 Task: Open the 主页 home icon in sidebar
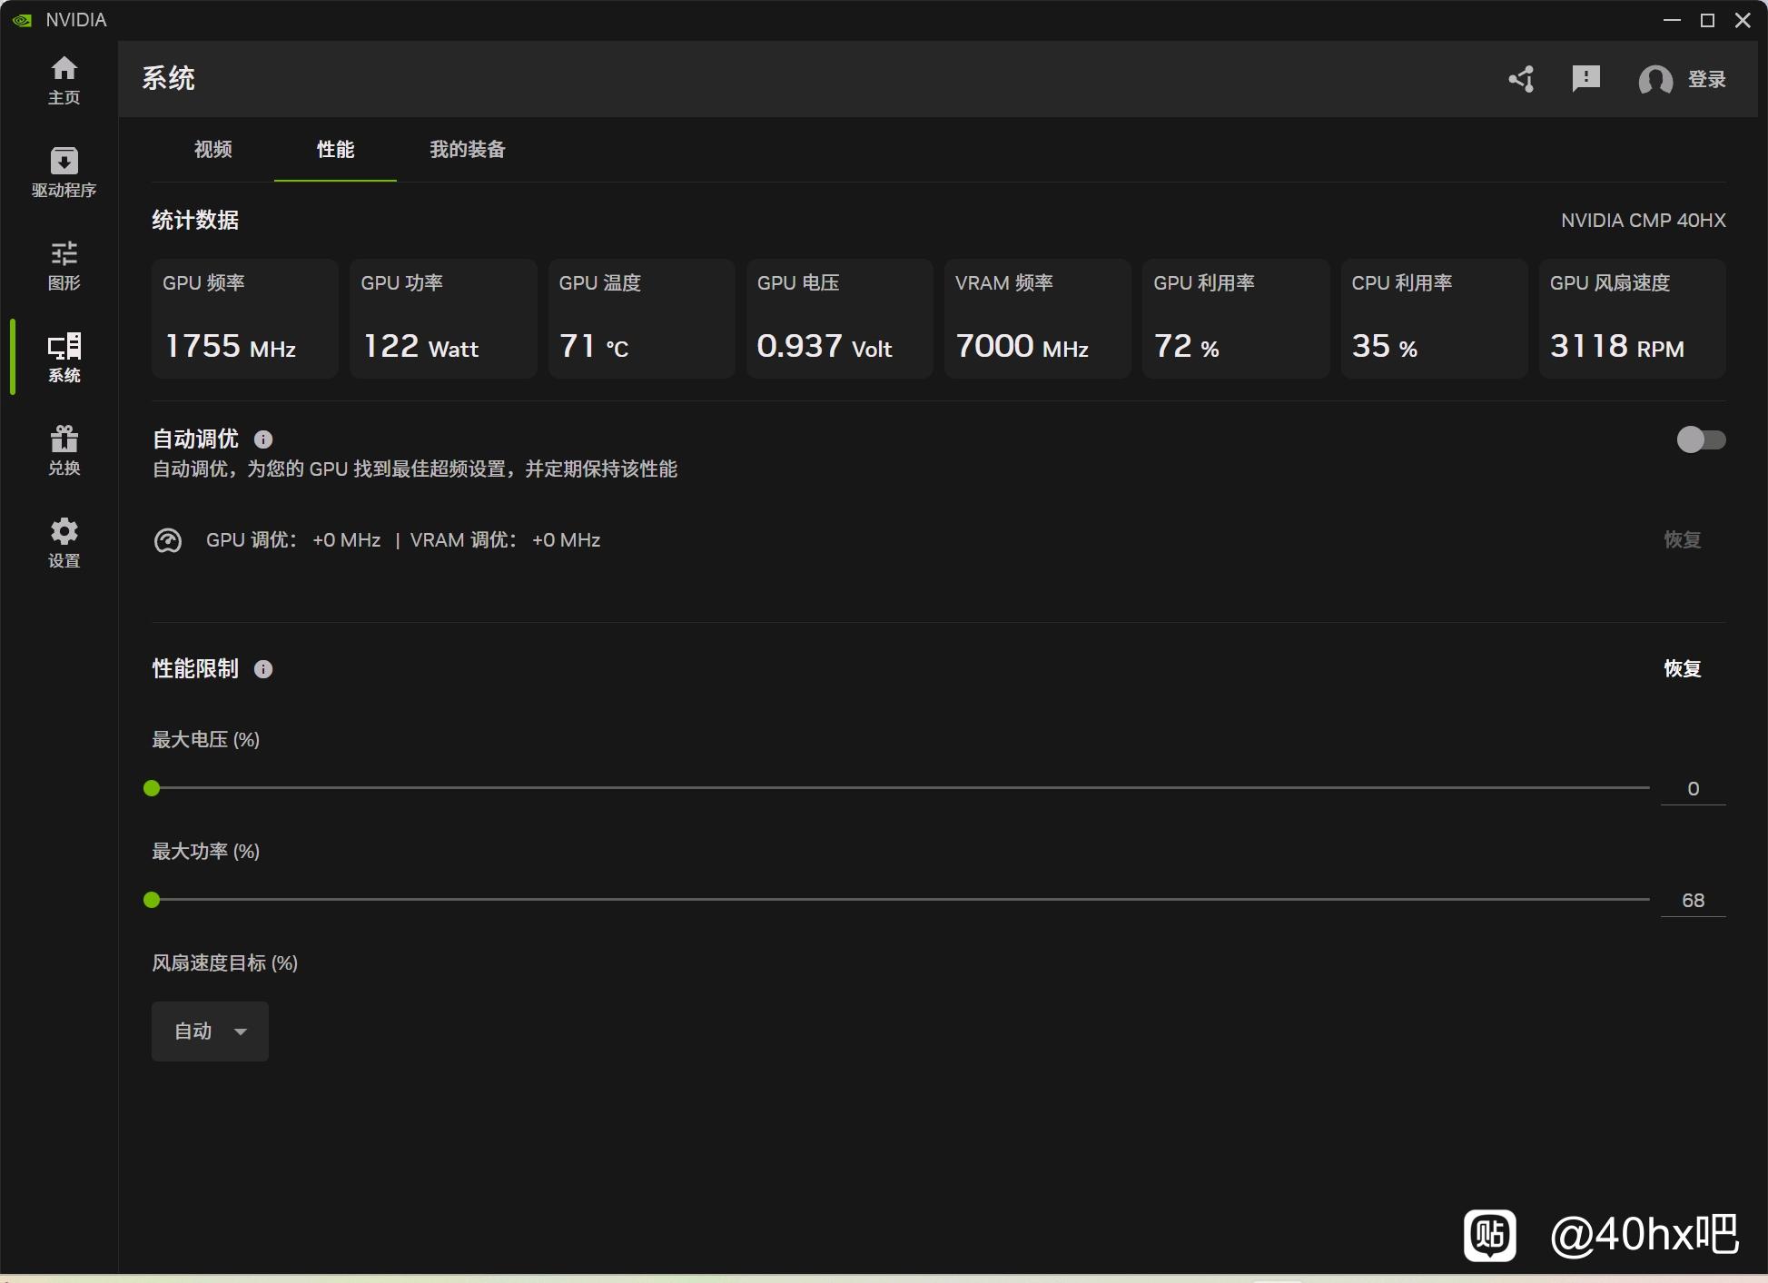click(64, 79)
